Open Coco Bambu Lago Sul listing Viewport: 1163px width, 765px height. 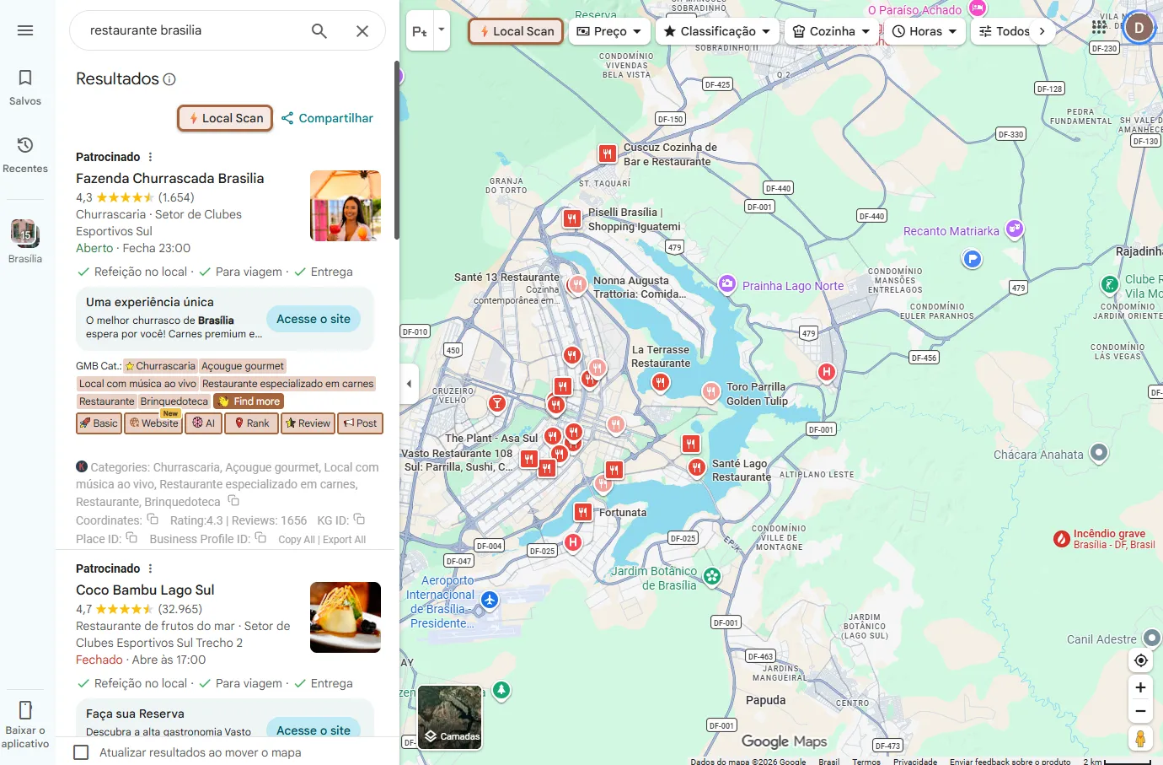point(145,590)
